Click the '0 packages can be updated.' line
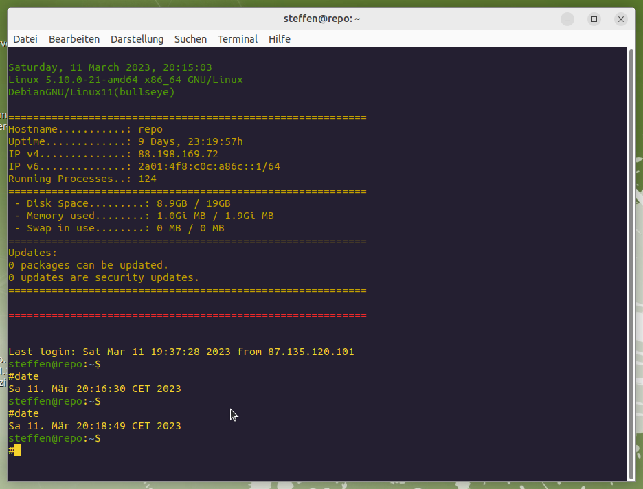The width and height of the screenshot is (643, 489). (x=89, y=265)
